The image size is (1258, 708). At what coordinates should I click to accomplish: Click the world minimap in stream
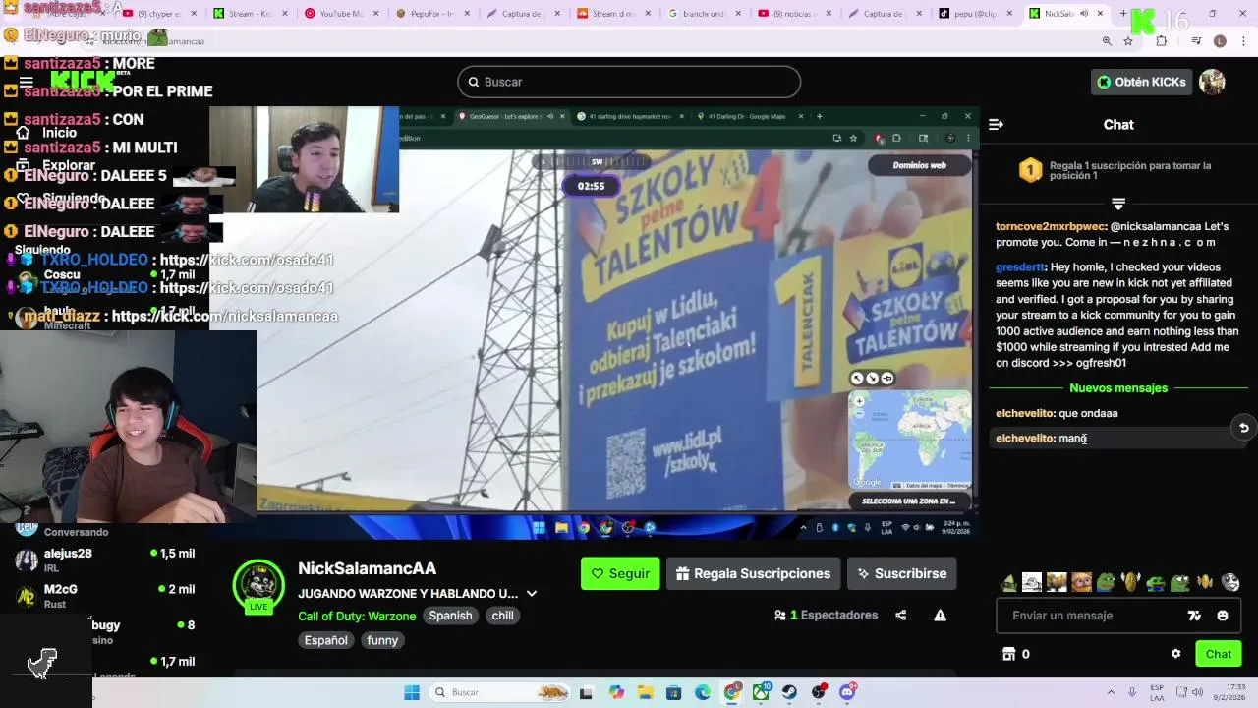click(x=910, y=441)
